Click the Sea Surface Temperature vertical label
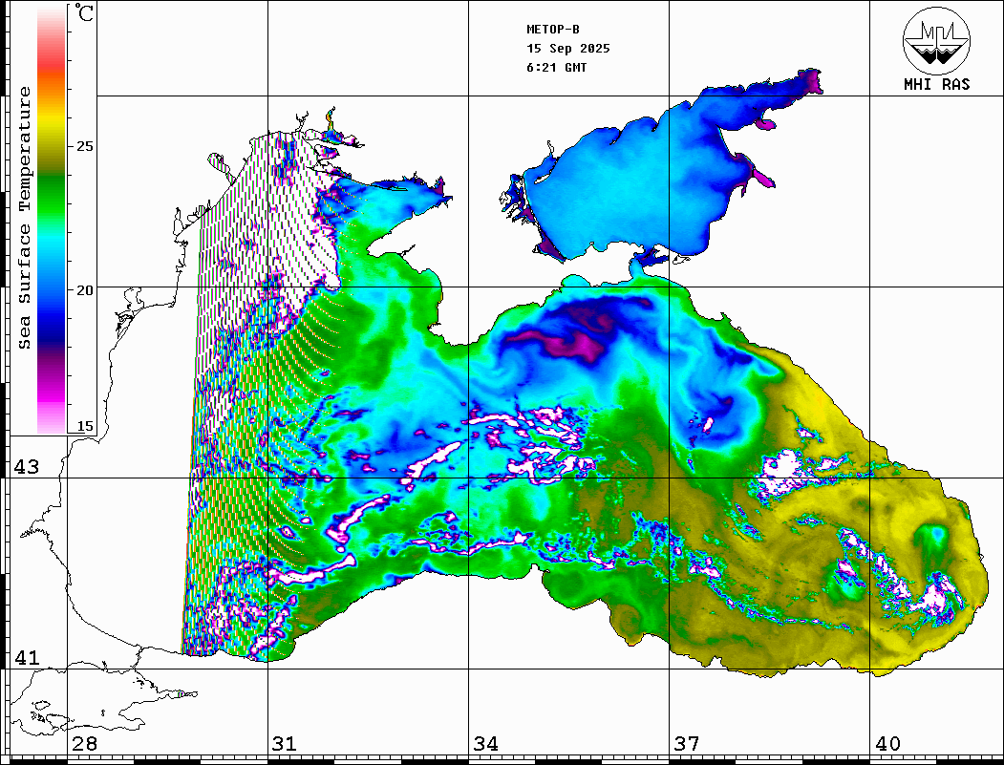Screen dimensions: 1004x765 (25, 218)
